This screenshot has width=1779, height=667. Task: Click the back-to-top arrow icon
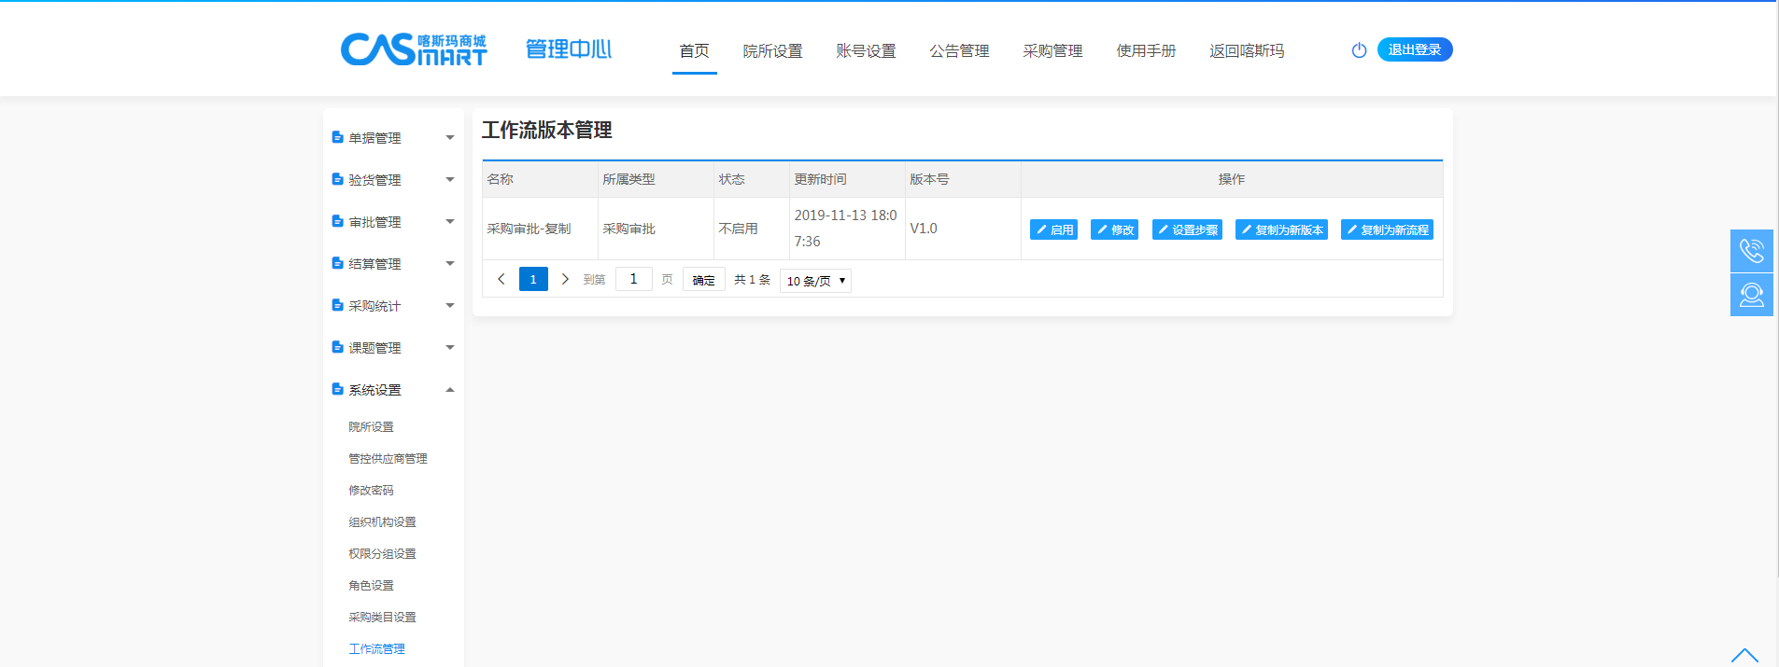coord(1744,655)
